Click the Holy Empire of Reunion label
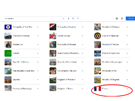The height and width of the screenshot is (101, 135). tap(67, 71)
